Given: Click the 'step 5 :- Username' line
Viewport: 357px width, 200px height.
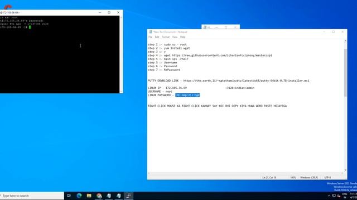Looking at the screenshot, I should coord(162,63).
